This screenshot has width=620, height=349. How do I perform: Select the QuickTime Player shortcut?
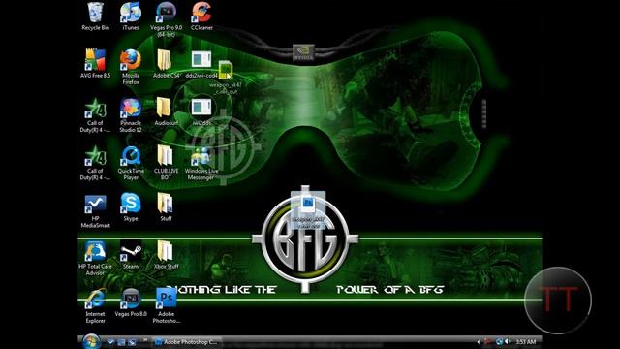point(131,163)
